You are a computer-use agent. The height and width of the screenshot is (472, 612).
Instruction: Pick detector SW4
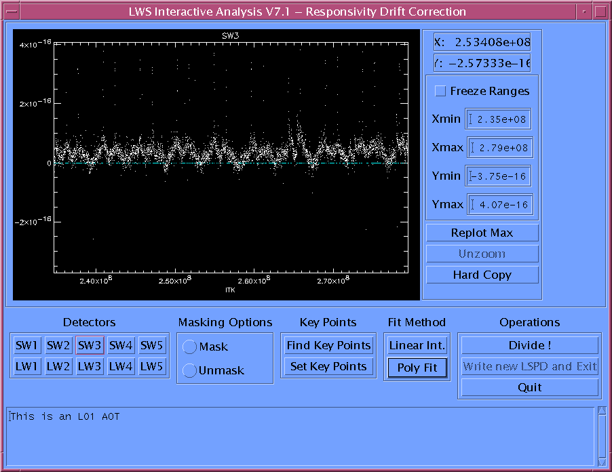[x=121, y=345]
